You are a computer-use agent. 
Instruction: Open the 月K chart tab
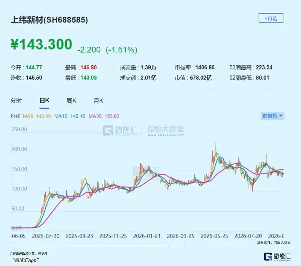click(x=98, y=101)
